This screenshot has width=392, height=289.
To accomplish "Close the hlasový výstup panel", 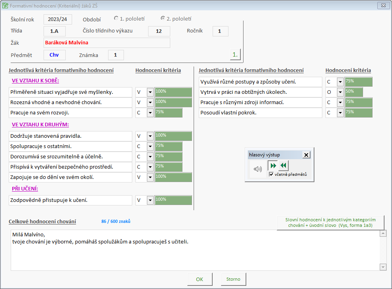I will (306, 155).
